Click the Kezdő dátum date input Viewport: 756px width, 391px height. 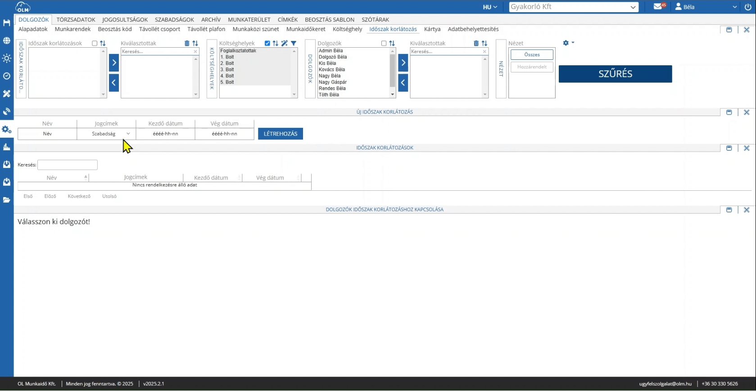coord(165,134)
